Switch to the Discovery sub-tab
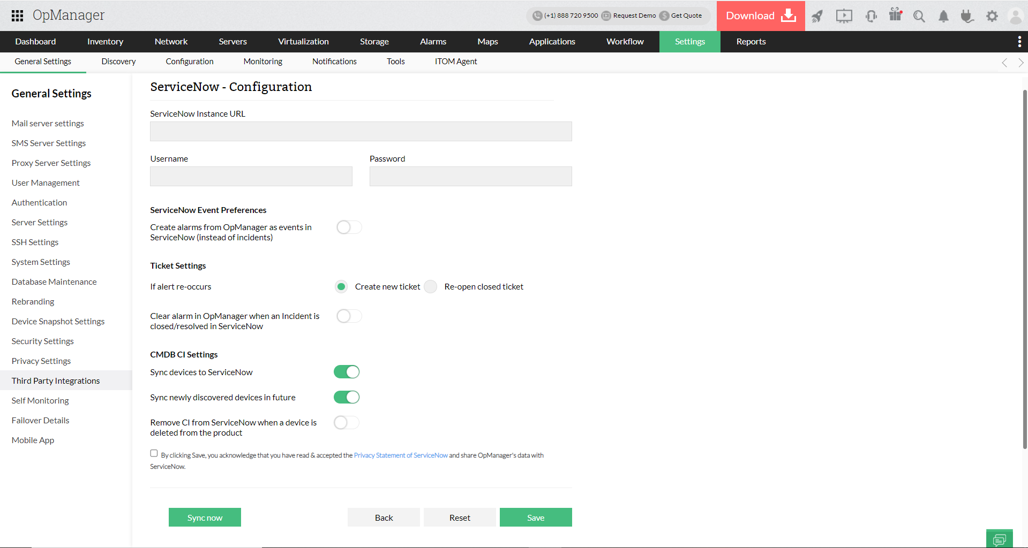This screenshot has width=1028, height=548. 118,62
